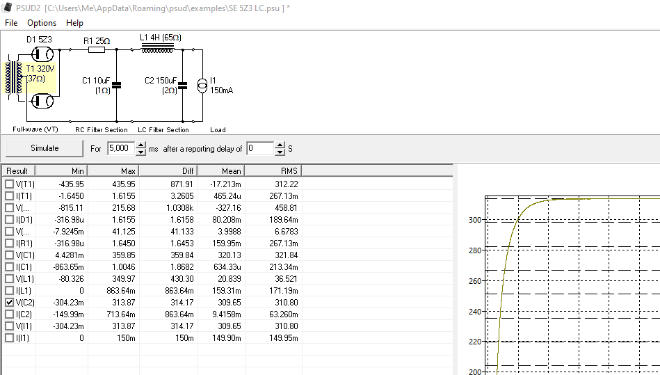The width and height of the screenshot is (660, 375).
Task: Select the I1 150mA current load symbol
Action: click(x=202, y=86)
